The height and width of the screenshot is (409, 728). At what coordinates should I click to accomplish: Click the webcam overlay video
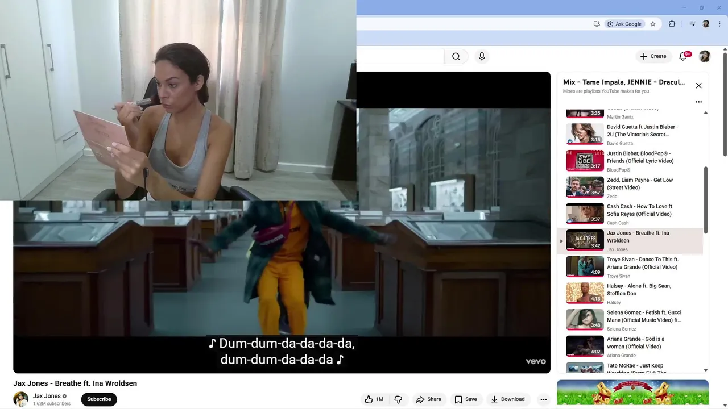178,100
